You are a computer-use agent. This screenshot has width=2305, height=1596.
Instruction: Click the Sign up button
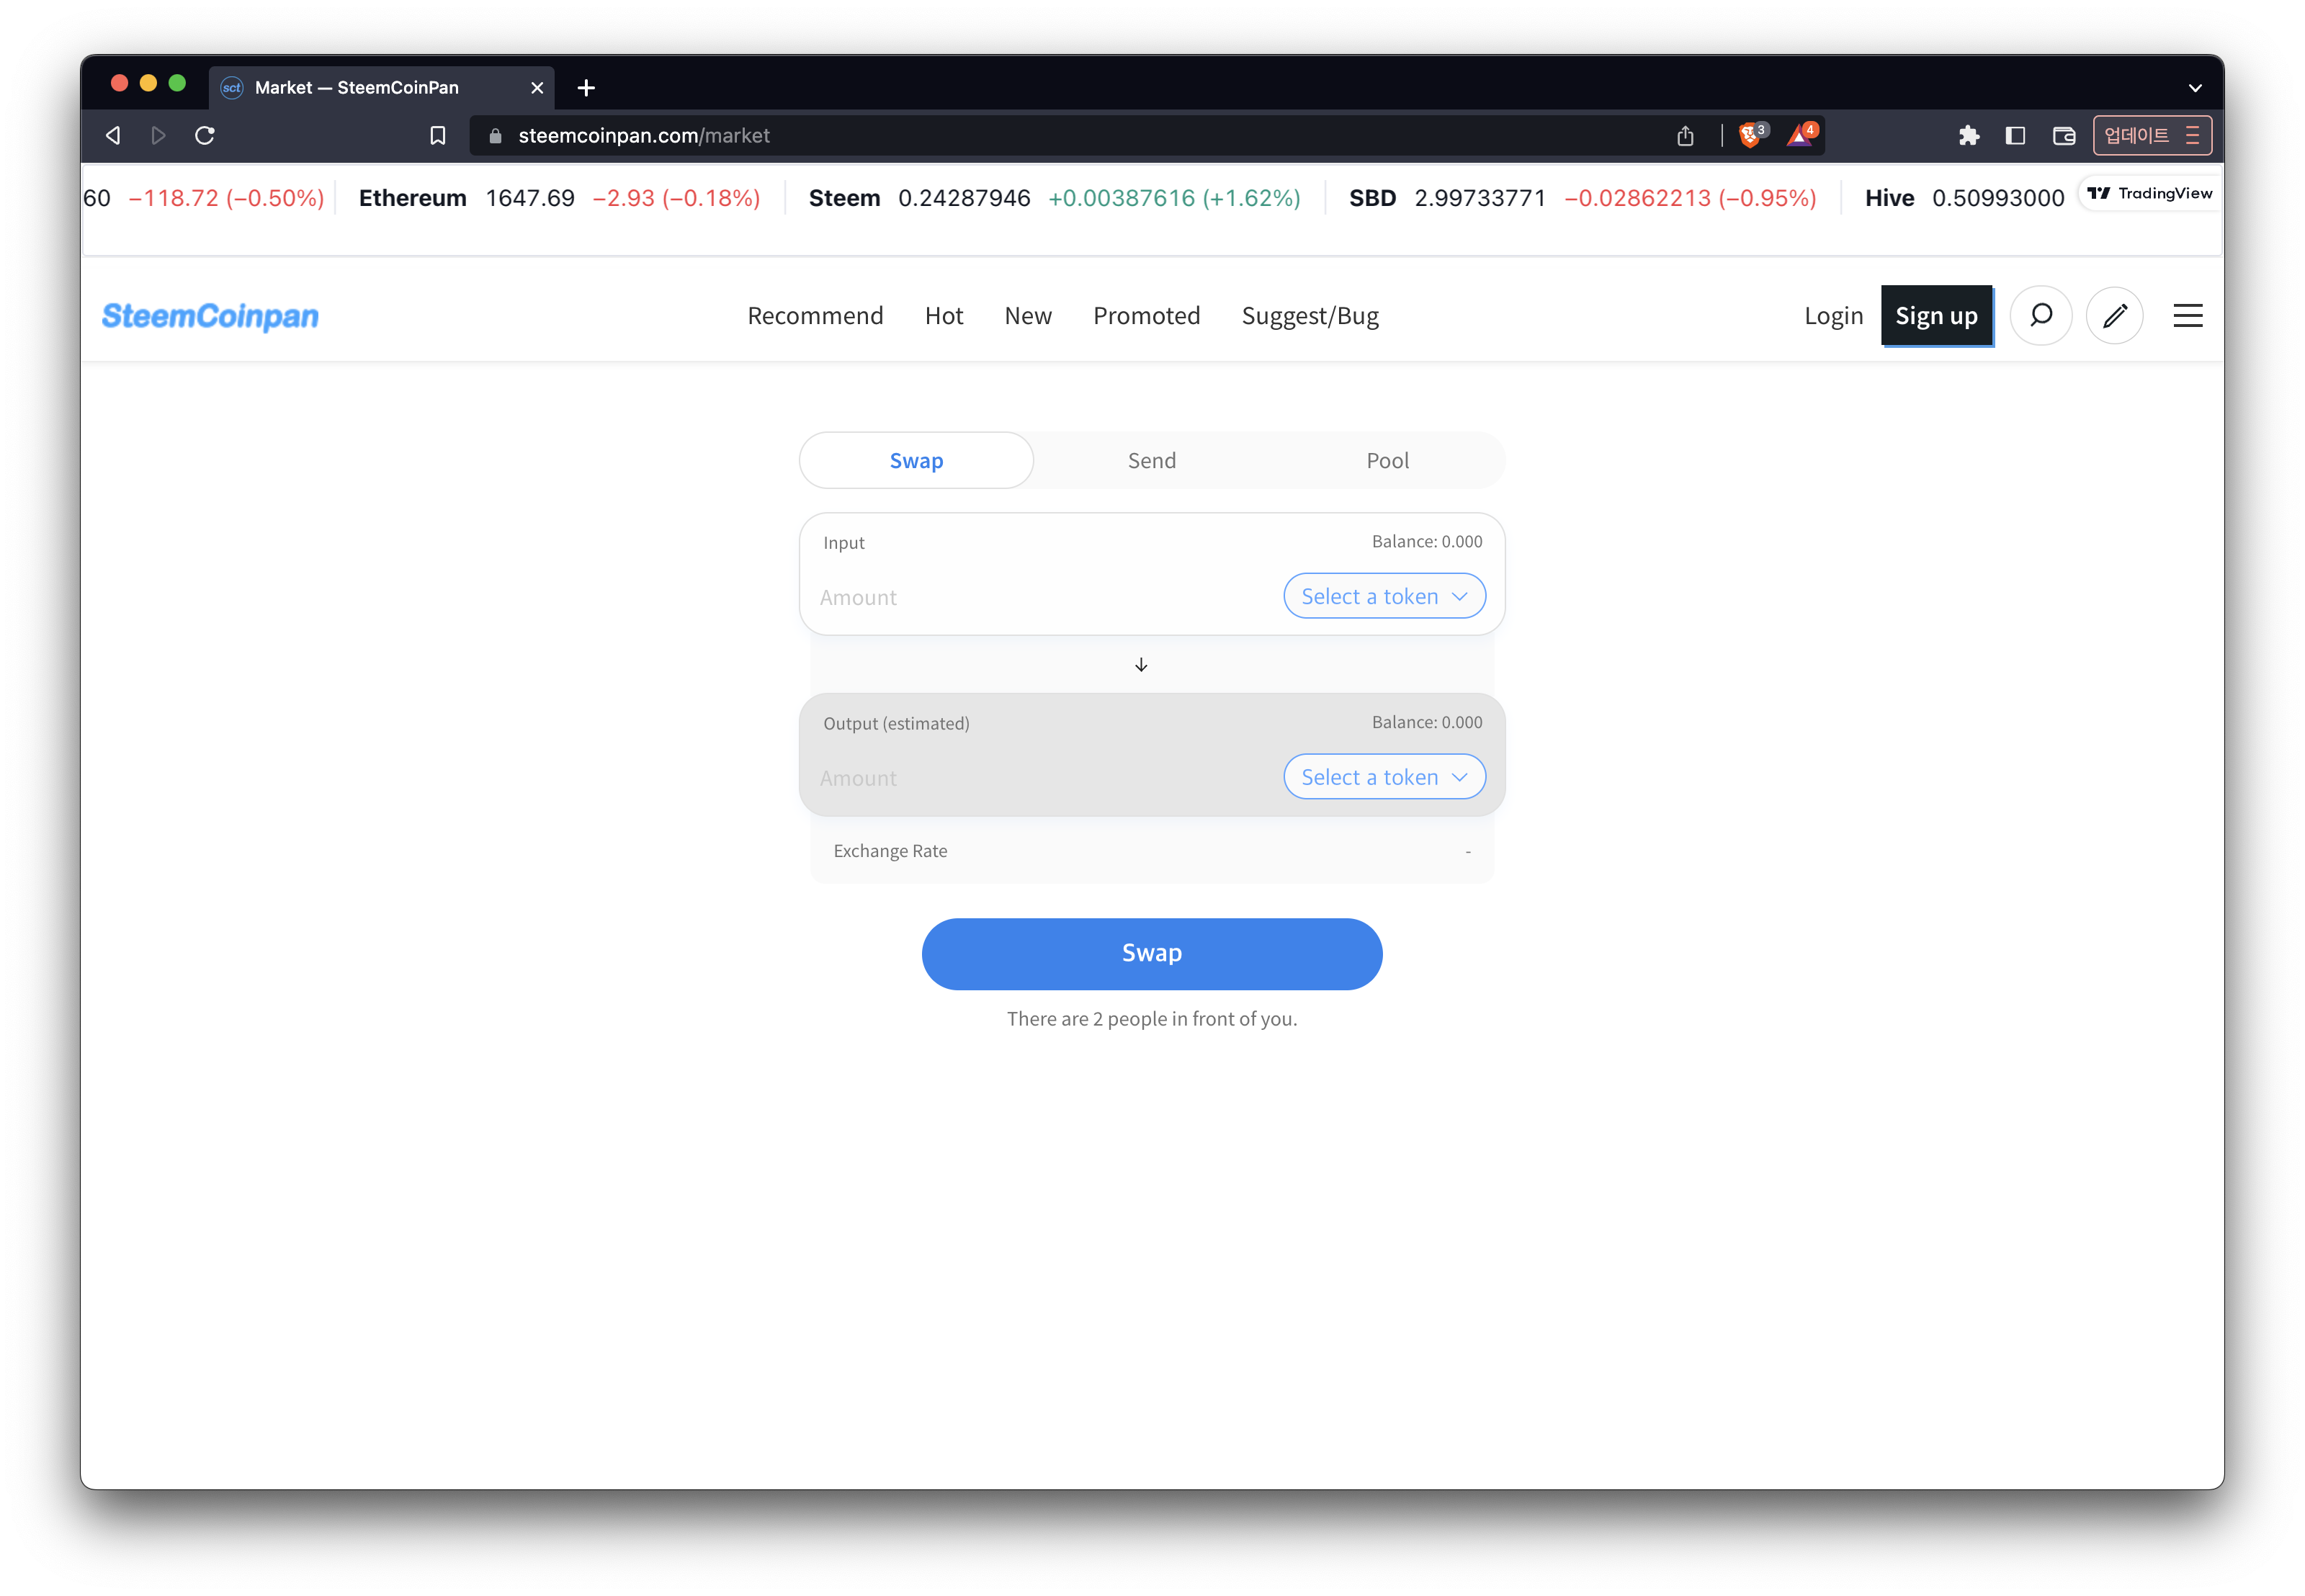(1936, 316)
